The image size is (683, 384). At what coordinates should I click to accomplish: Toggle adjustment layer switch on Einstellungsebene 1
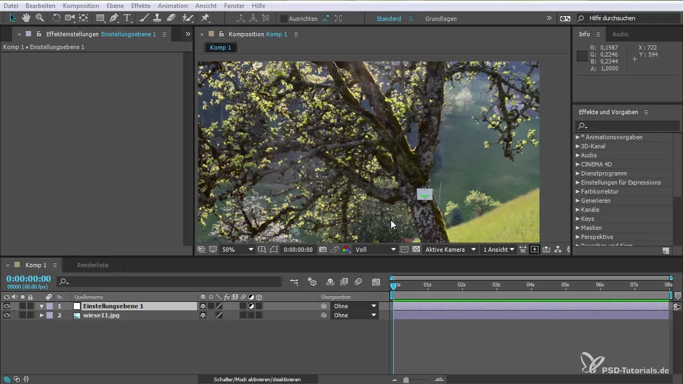[x=251, y=306]
